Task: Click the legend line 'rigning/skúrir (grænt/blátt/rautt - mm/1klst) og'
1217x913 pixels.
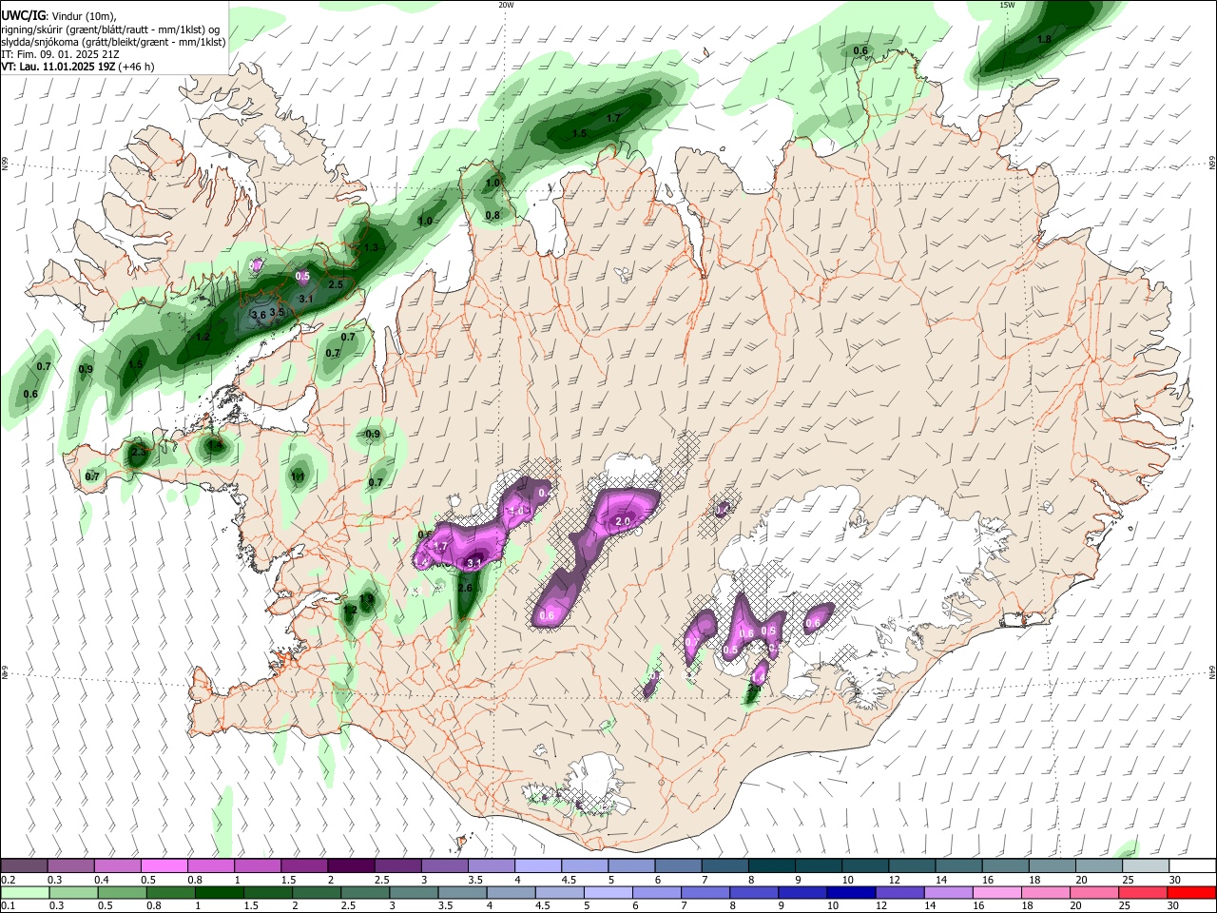Action: point(111,29)
